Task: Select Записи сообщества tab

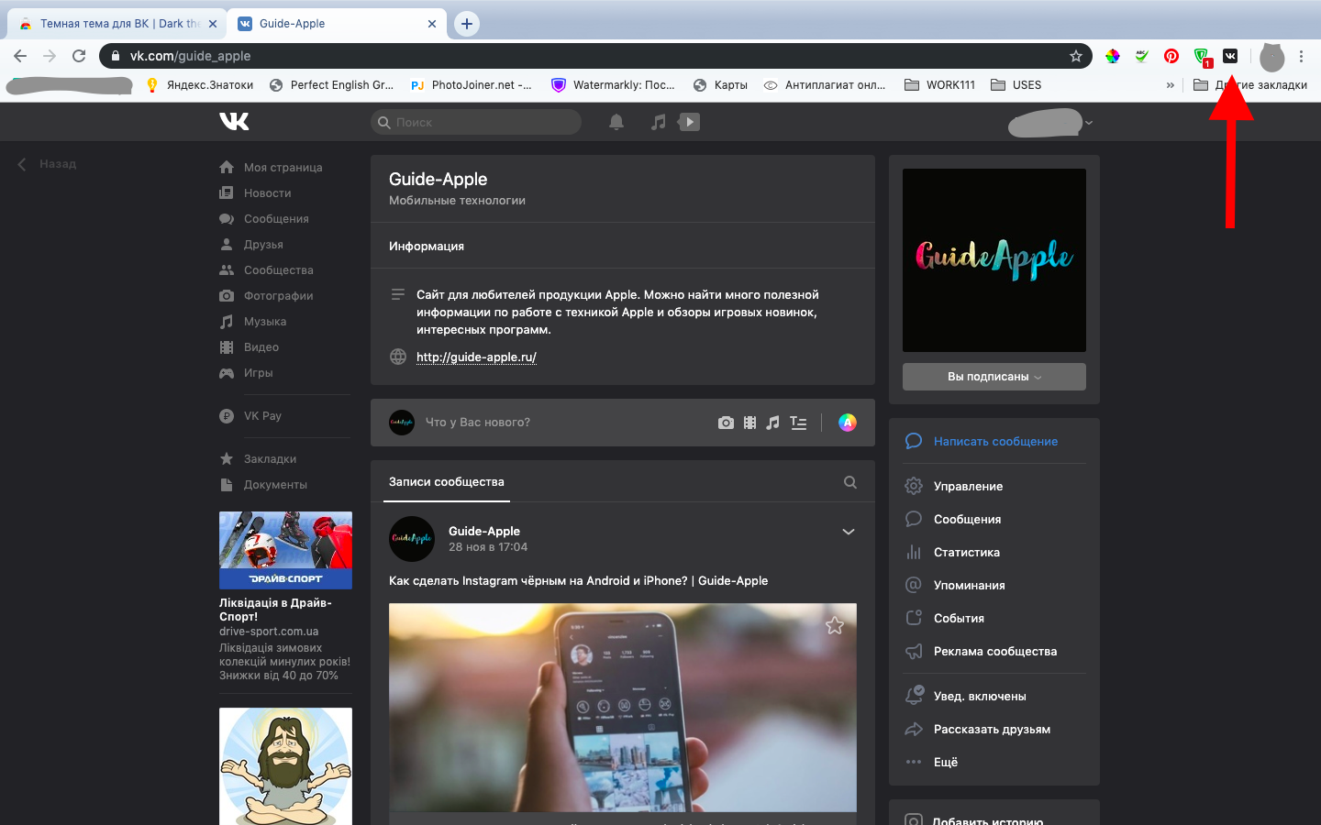Action: point(446,481)
